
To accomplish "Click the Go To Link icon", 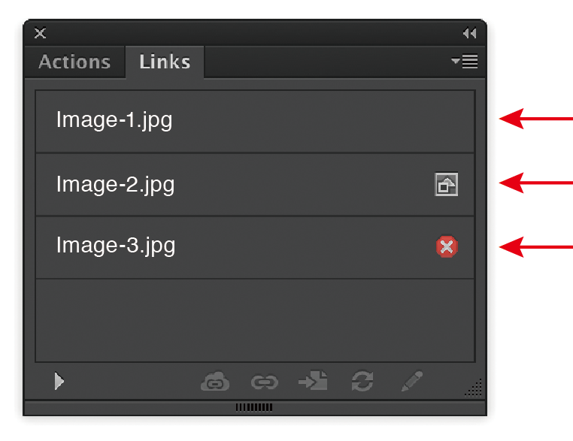I will coord(313,382).
